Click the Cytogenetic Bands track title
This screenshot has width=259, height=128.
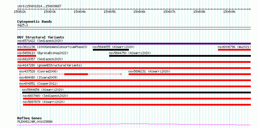35,22
